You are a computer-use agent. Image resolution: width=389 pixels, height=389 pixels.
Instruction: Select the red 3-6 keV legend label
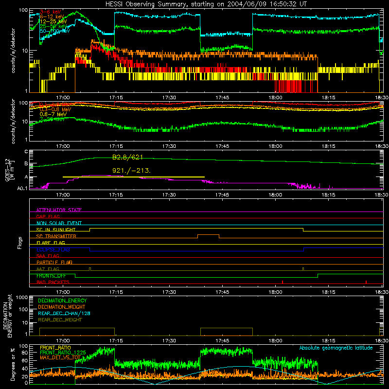(x=51, y=12)
